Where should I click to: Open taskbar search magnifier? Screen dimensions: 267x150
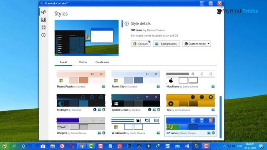click(14, 146)
